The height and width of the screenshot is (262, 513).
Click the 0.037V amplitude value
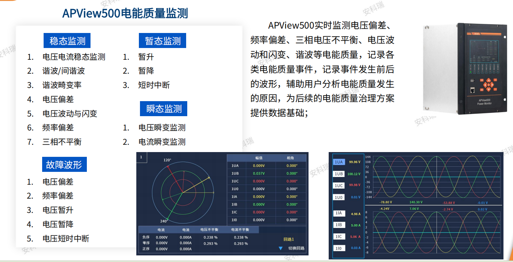259,173
